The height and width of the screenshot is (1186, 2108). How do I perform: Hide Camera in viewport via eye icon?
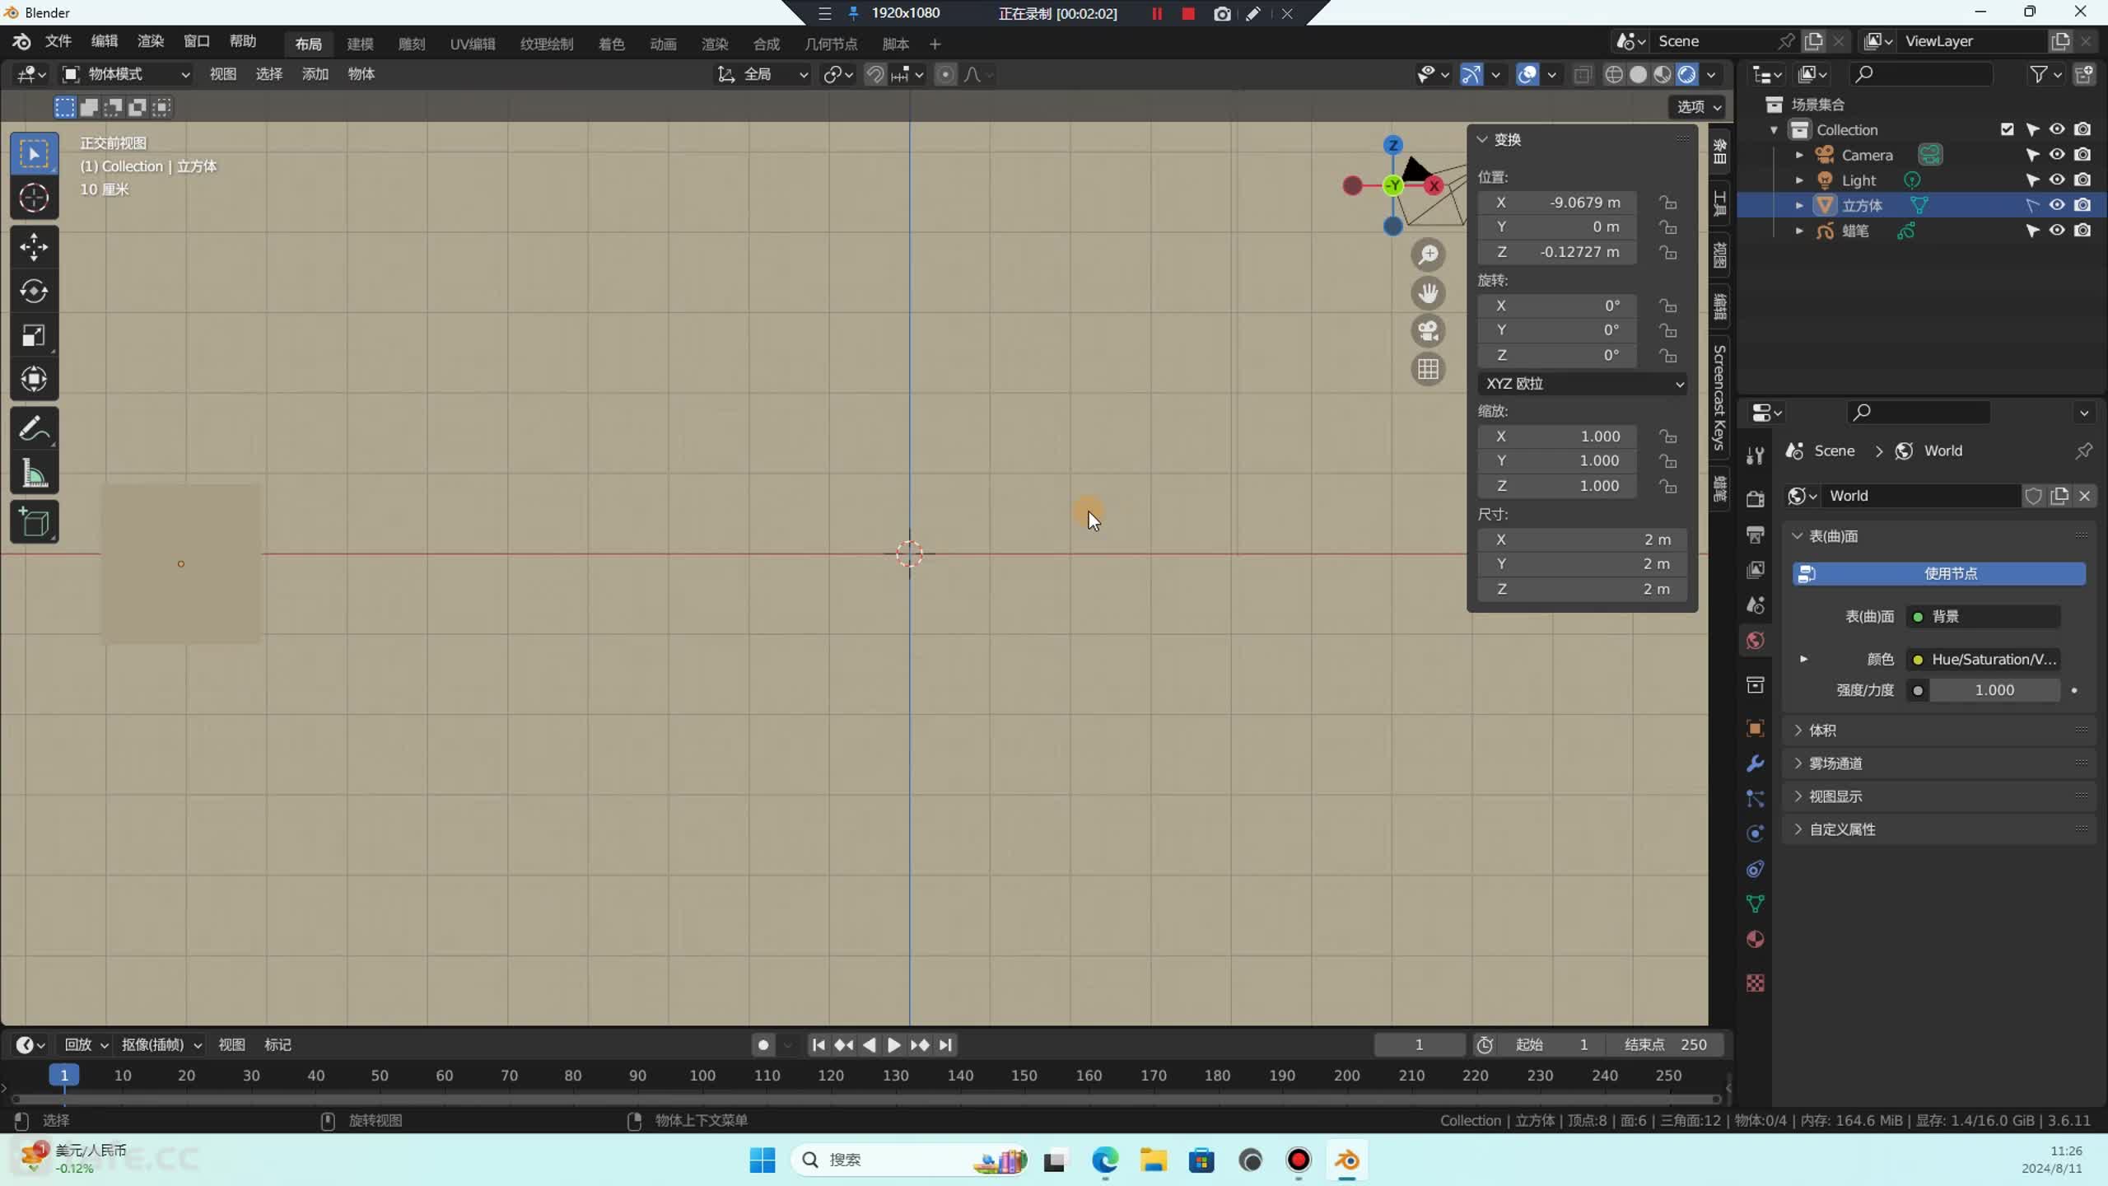point(2057,155)
